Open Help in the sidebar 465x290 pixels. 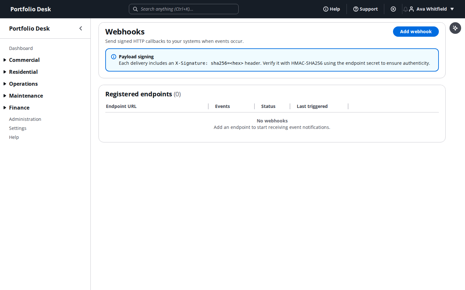tap(14, 137)
